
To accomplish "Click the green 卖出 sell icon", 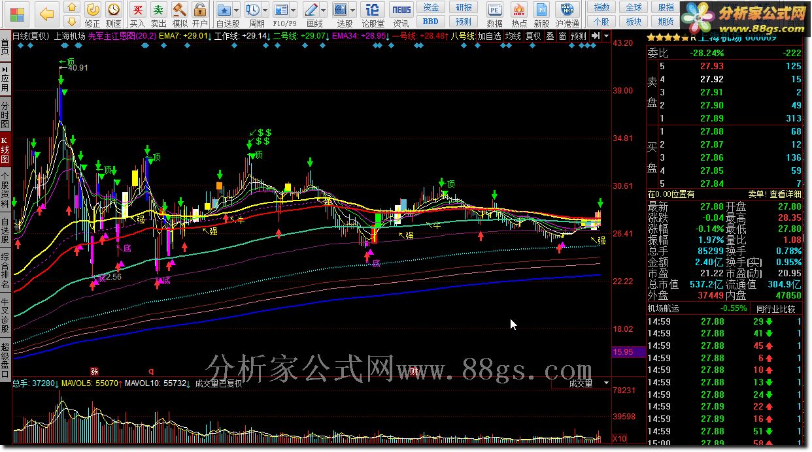I will [158, 14].
